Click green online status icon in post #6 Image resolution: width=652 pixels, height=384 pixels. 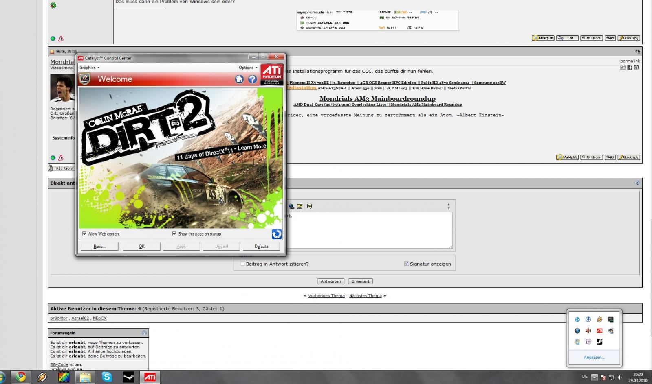coord(53,158)
